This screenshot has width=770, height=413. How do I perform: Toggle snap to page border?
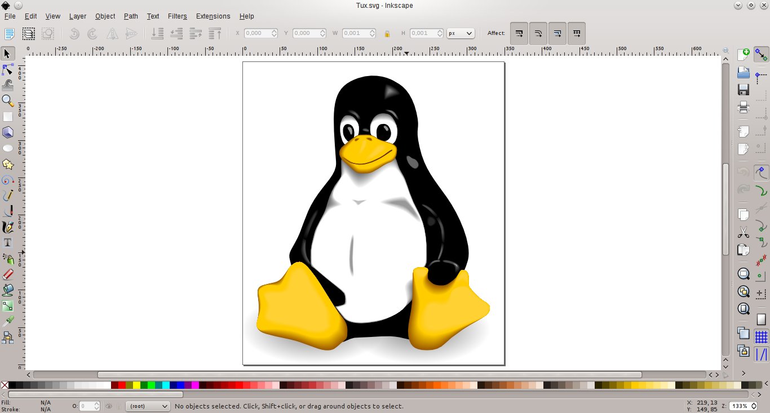tap(761, 319)
